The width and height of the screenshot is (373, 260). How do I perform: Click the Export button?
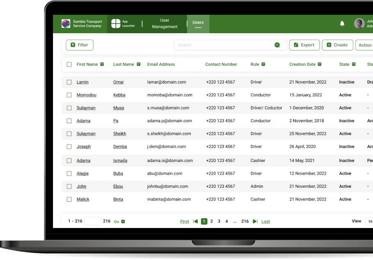pyautogui.click(x=304, y=45)
